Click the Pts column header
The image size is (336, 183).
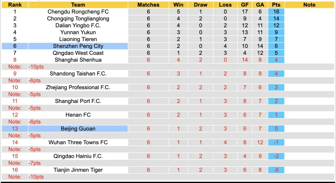[x=276, y=5]
